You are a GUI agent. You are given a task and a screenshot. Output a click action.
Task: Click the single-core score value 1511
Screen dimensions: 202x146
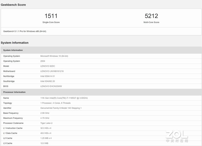[x=51, y=16]
